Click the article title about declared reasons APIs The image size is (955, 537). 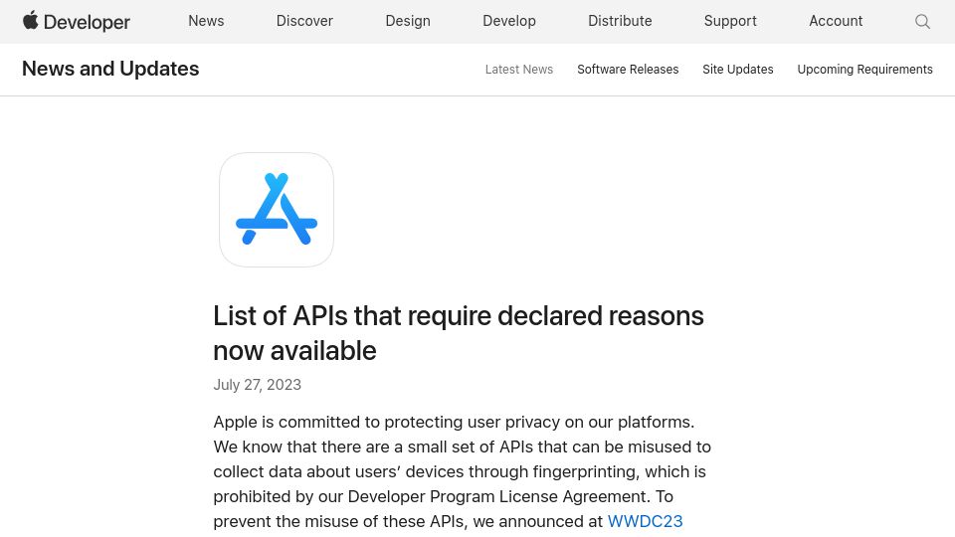point(458,333)
